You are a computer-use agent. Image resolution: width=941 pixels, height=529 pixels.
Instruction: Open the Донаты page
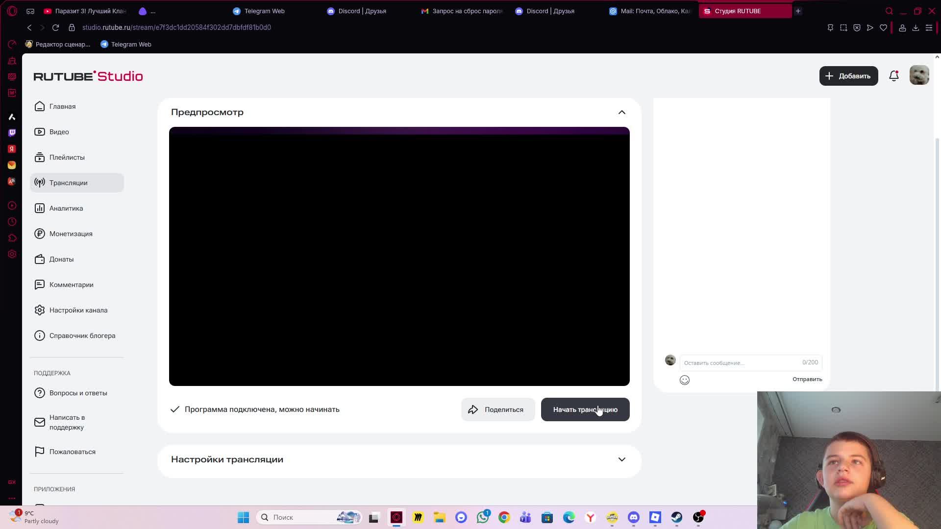click(77, 259)
